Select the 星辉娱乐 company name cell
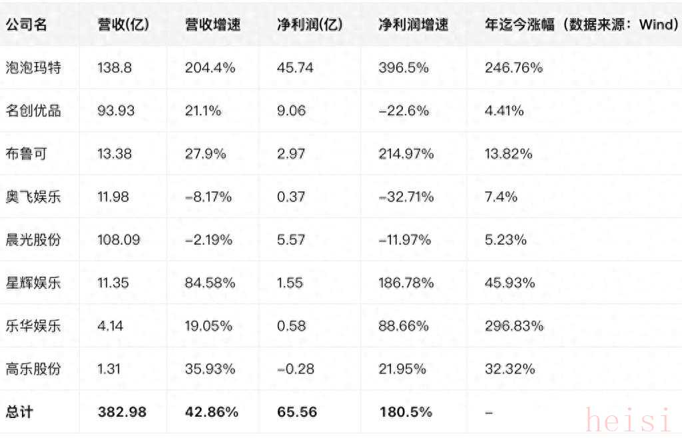Viewport: 682px width, 440px height. [33, 283]
